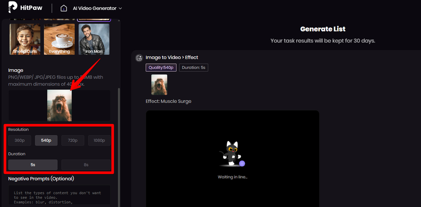The image size is (421, 207).
Task: Click the Generate List heading
Action: click(x=323, y=29)
